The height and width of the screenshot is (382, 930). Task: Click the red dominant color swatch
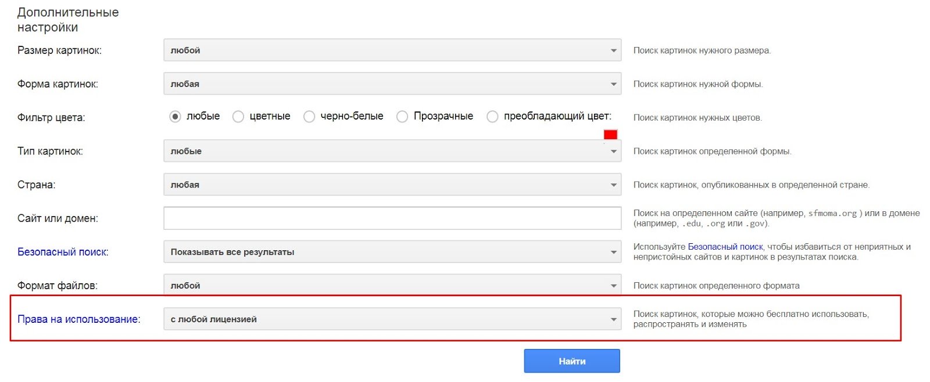click(610, 135)
